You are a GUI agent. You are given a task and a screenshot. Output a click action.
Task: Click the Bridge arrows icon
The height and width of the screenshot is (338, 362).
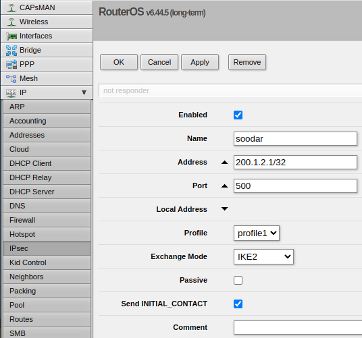click(11, 51)
